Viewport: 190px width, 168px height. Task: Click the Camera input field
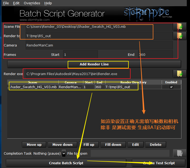(99, 45)
